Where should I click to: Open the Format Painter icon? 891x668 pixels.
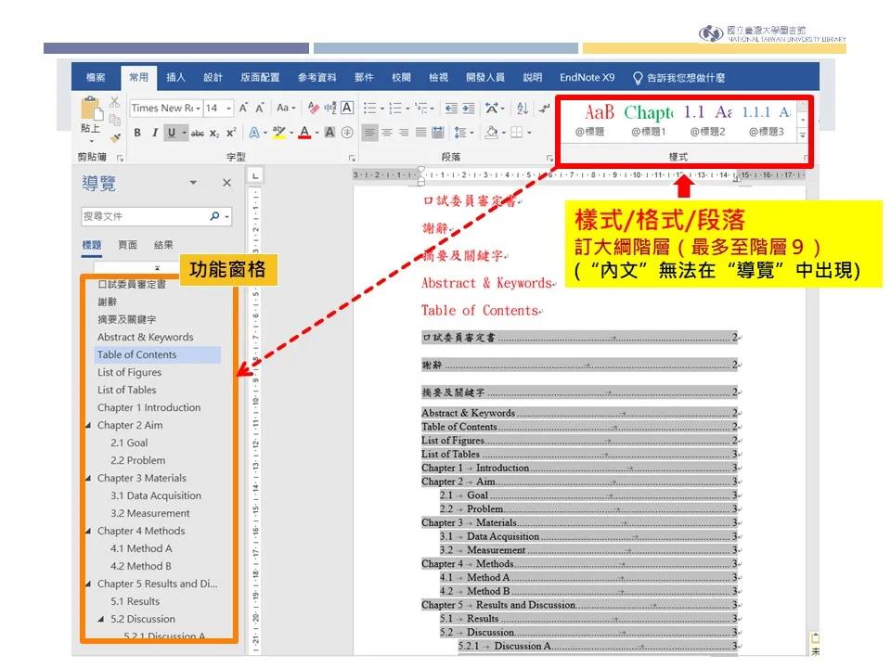[x=115, y=135]
